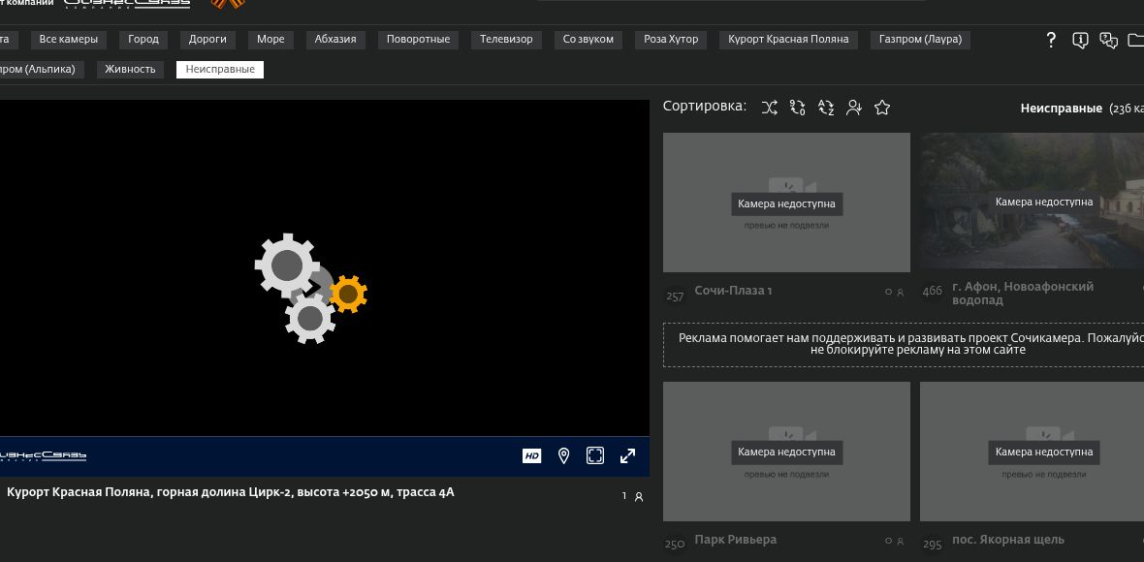Select the 'Со звуком' tab
Screen dimensions: 1144x562
coord(588,40)
